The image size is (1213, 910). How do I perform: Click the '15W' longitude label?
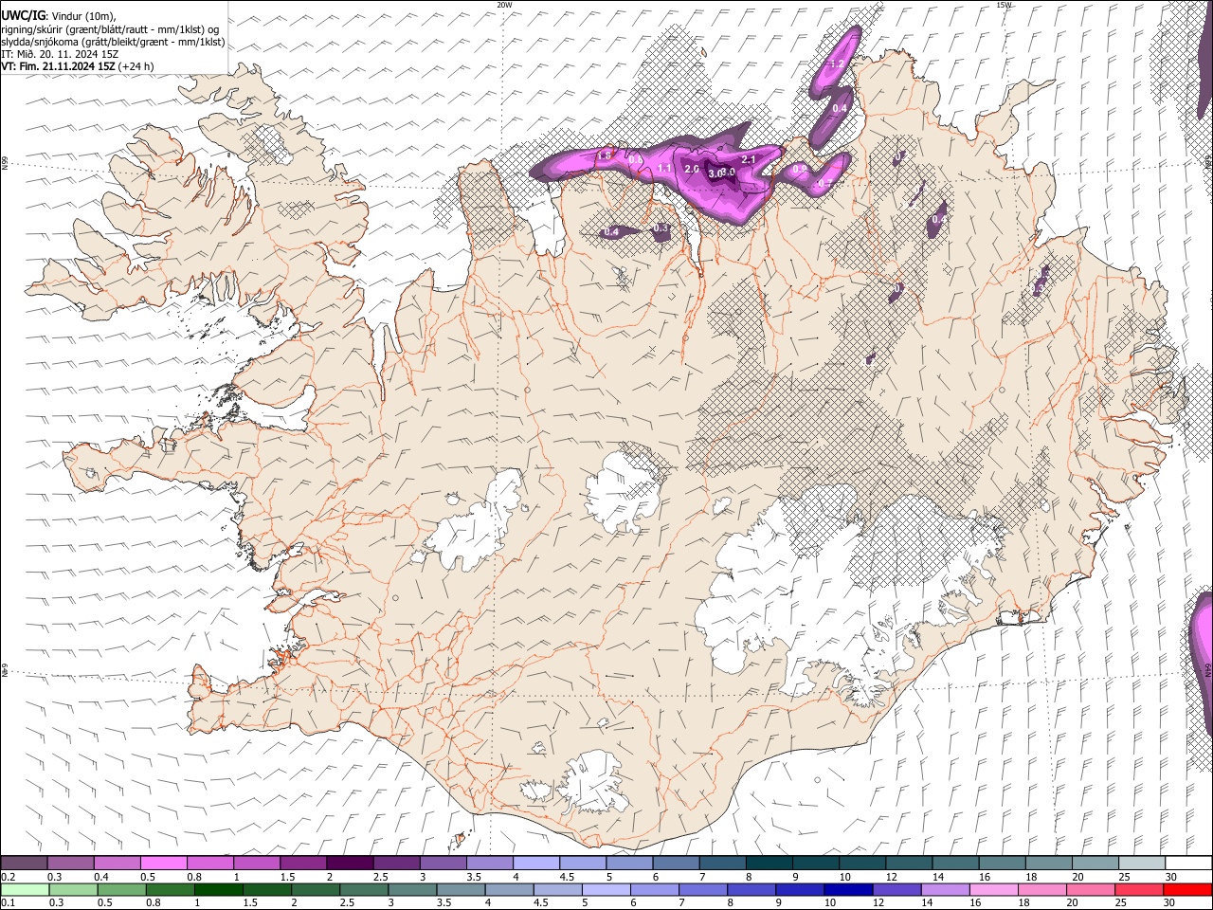tap(1004, 5)
